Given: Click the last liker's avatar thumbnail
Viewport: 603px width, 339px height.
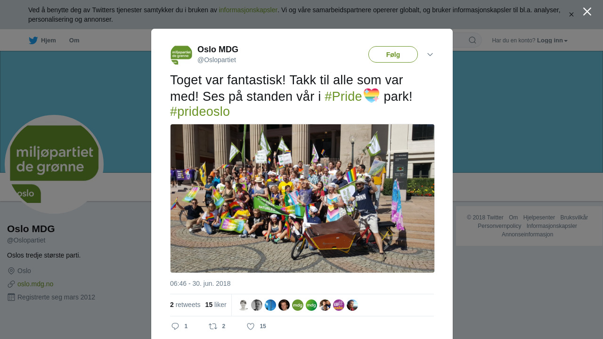Looking at the screenshot, I should tap(352, 305).
